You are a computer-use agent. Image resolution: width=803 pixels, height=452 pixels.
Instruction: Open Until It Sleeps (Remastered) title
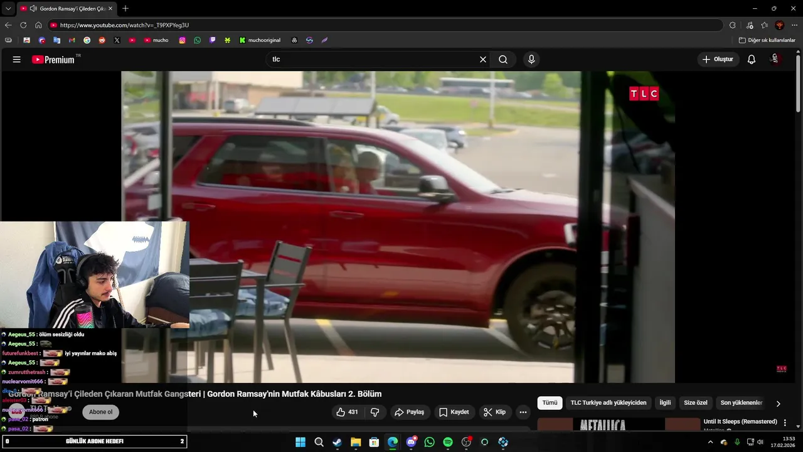pos(740,422)
